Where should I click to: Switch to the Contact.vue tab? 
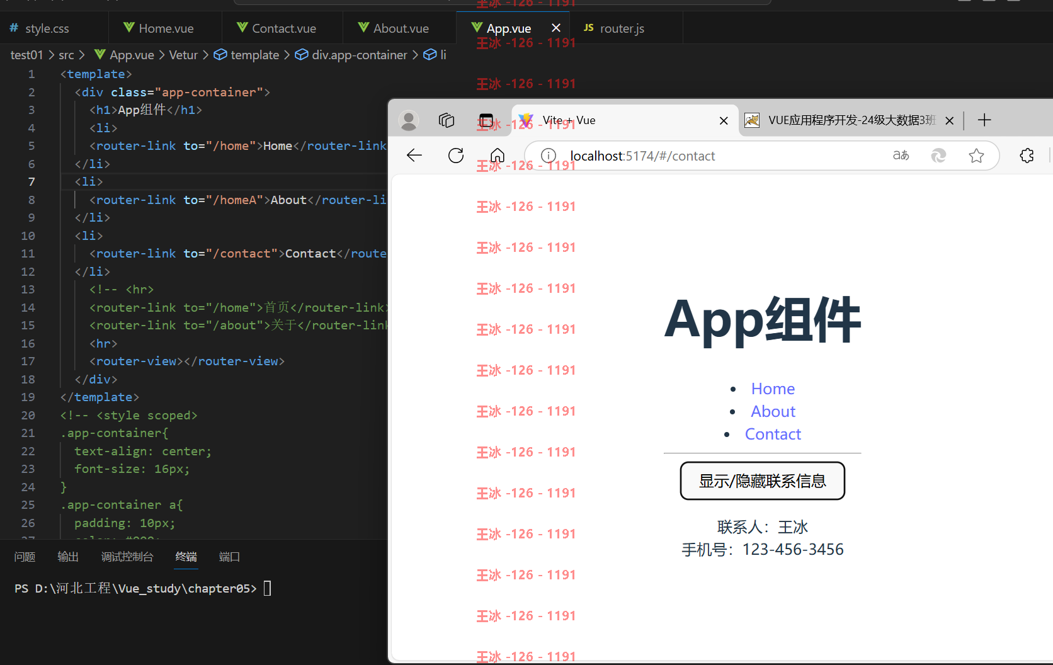click(276, 28)
